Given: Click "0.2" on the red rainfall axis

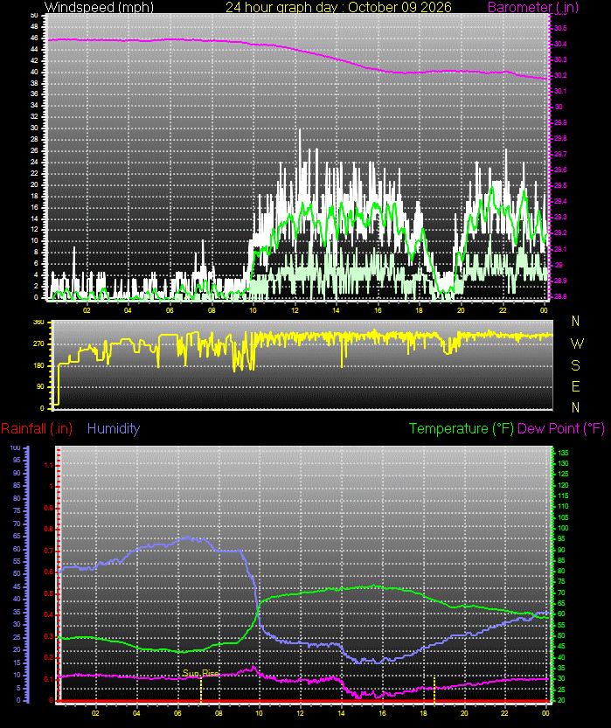Looking at the screenshot, I should coord(49,658).
